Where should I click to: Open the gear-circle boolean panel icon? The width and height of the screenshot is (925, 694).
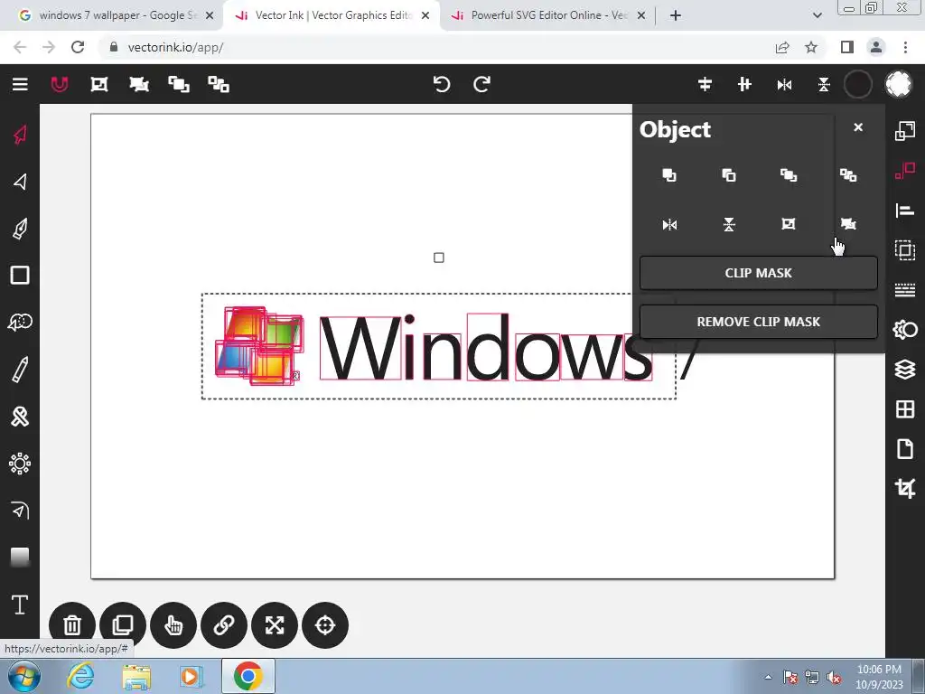(905, 329)
